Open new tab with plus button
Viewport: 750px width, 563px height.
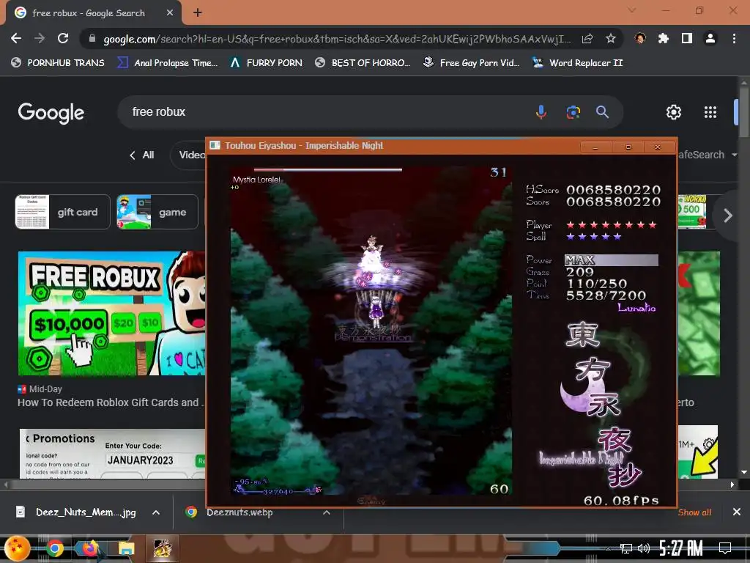coord(198,13)
